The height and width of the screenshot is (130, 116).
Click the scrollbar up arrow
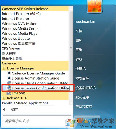(x=71, y=9)
